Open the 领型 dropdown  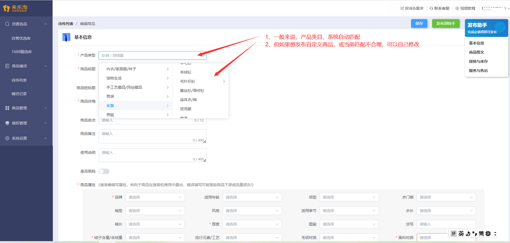tap(349, 197)
